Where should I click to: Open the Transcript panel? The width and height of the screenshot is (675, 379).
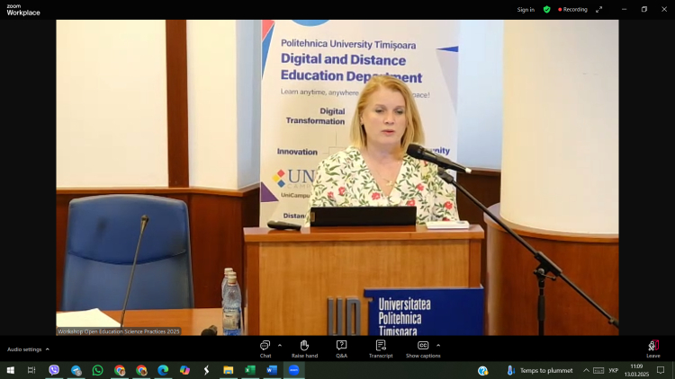click(381, 347)
